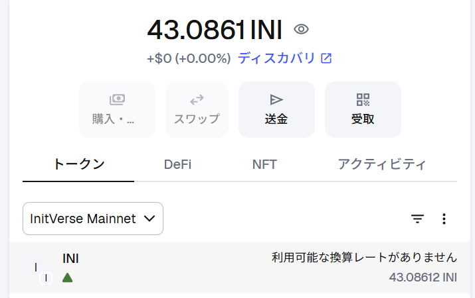
Task: Expand the chevron beside InitVerse Mainnet
Action: tap(149, 219)
